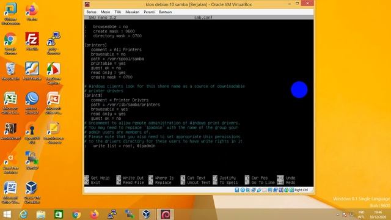Click the line 'path = /var/lib/samba/printers'
This screenshot has height=220, width=391.
tap(125, 105)
